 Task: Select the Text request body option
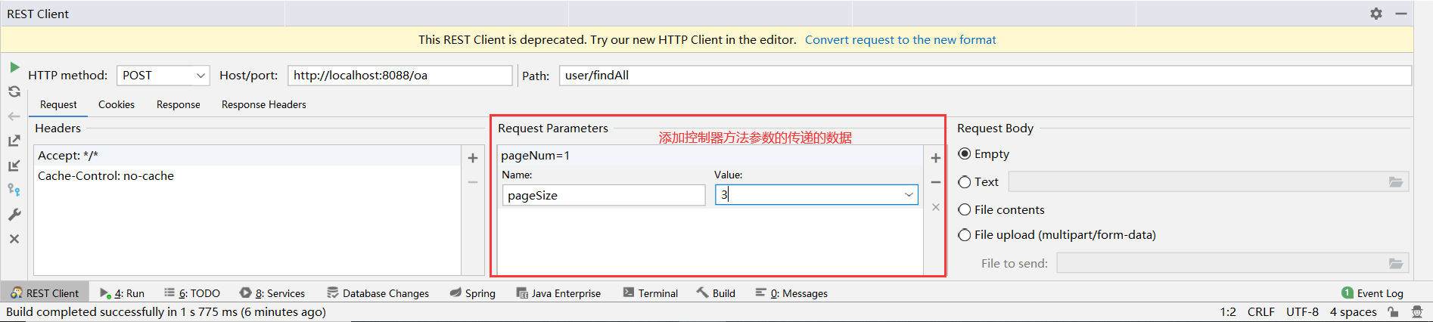(978, 182)
